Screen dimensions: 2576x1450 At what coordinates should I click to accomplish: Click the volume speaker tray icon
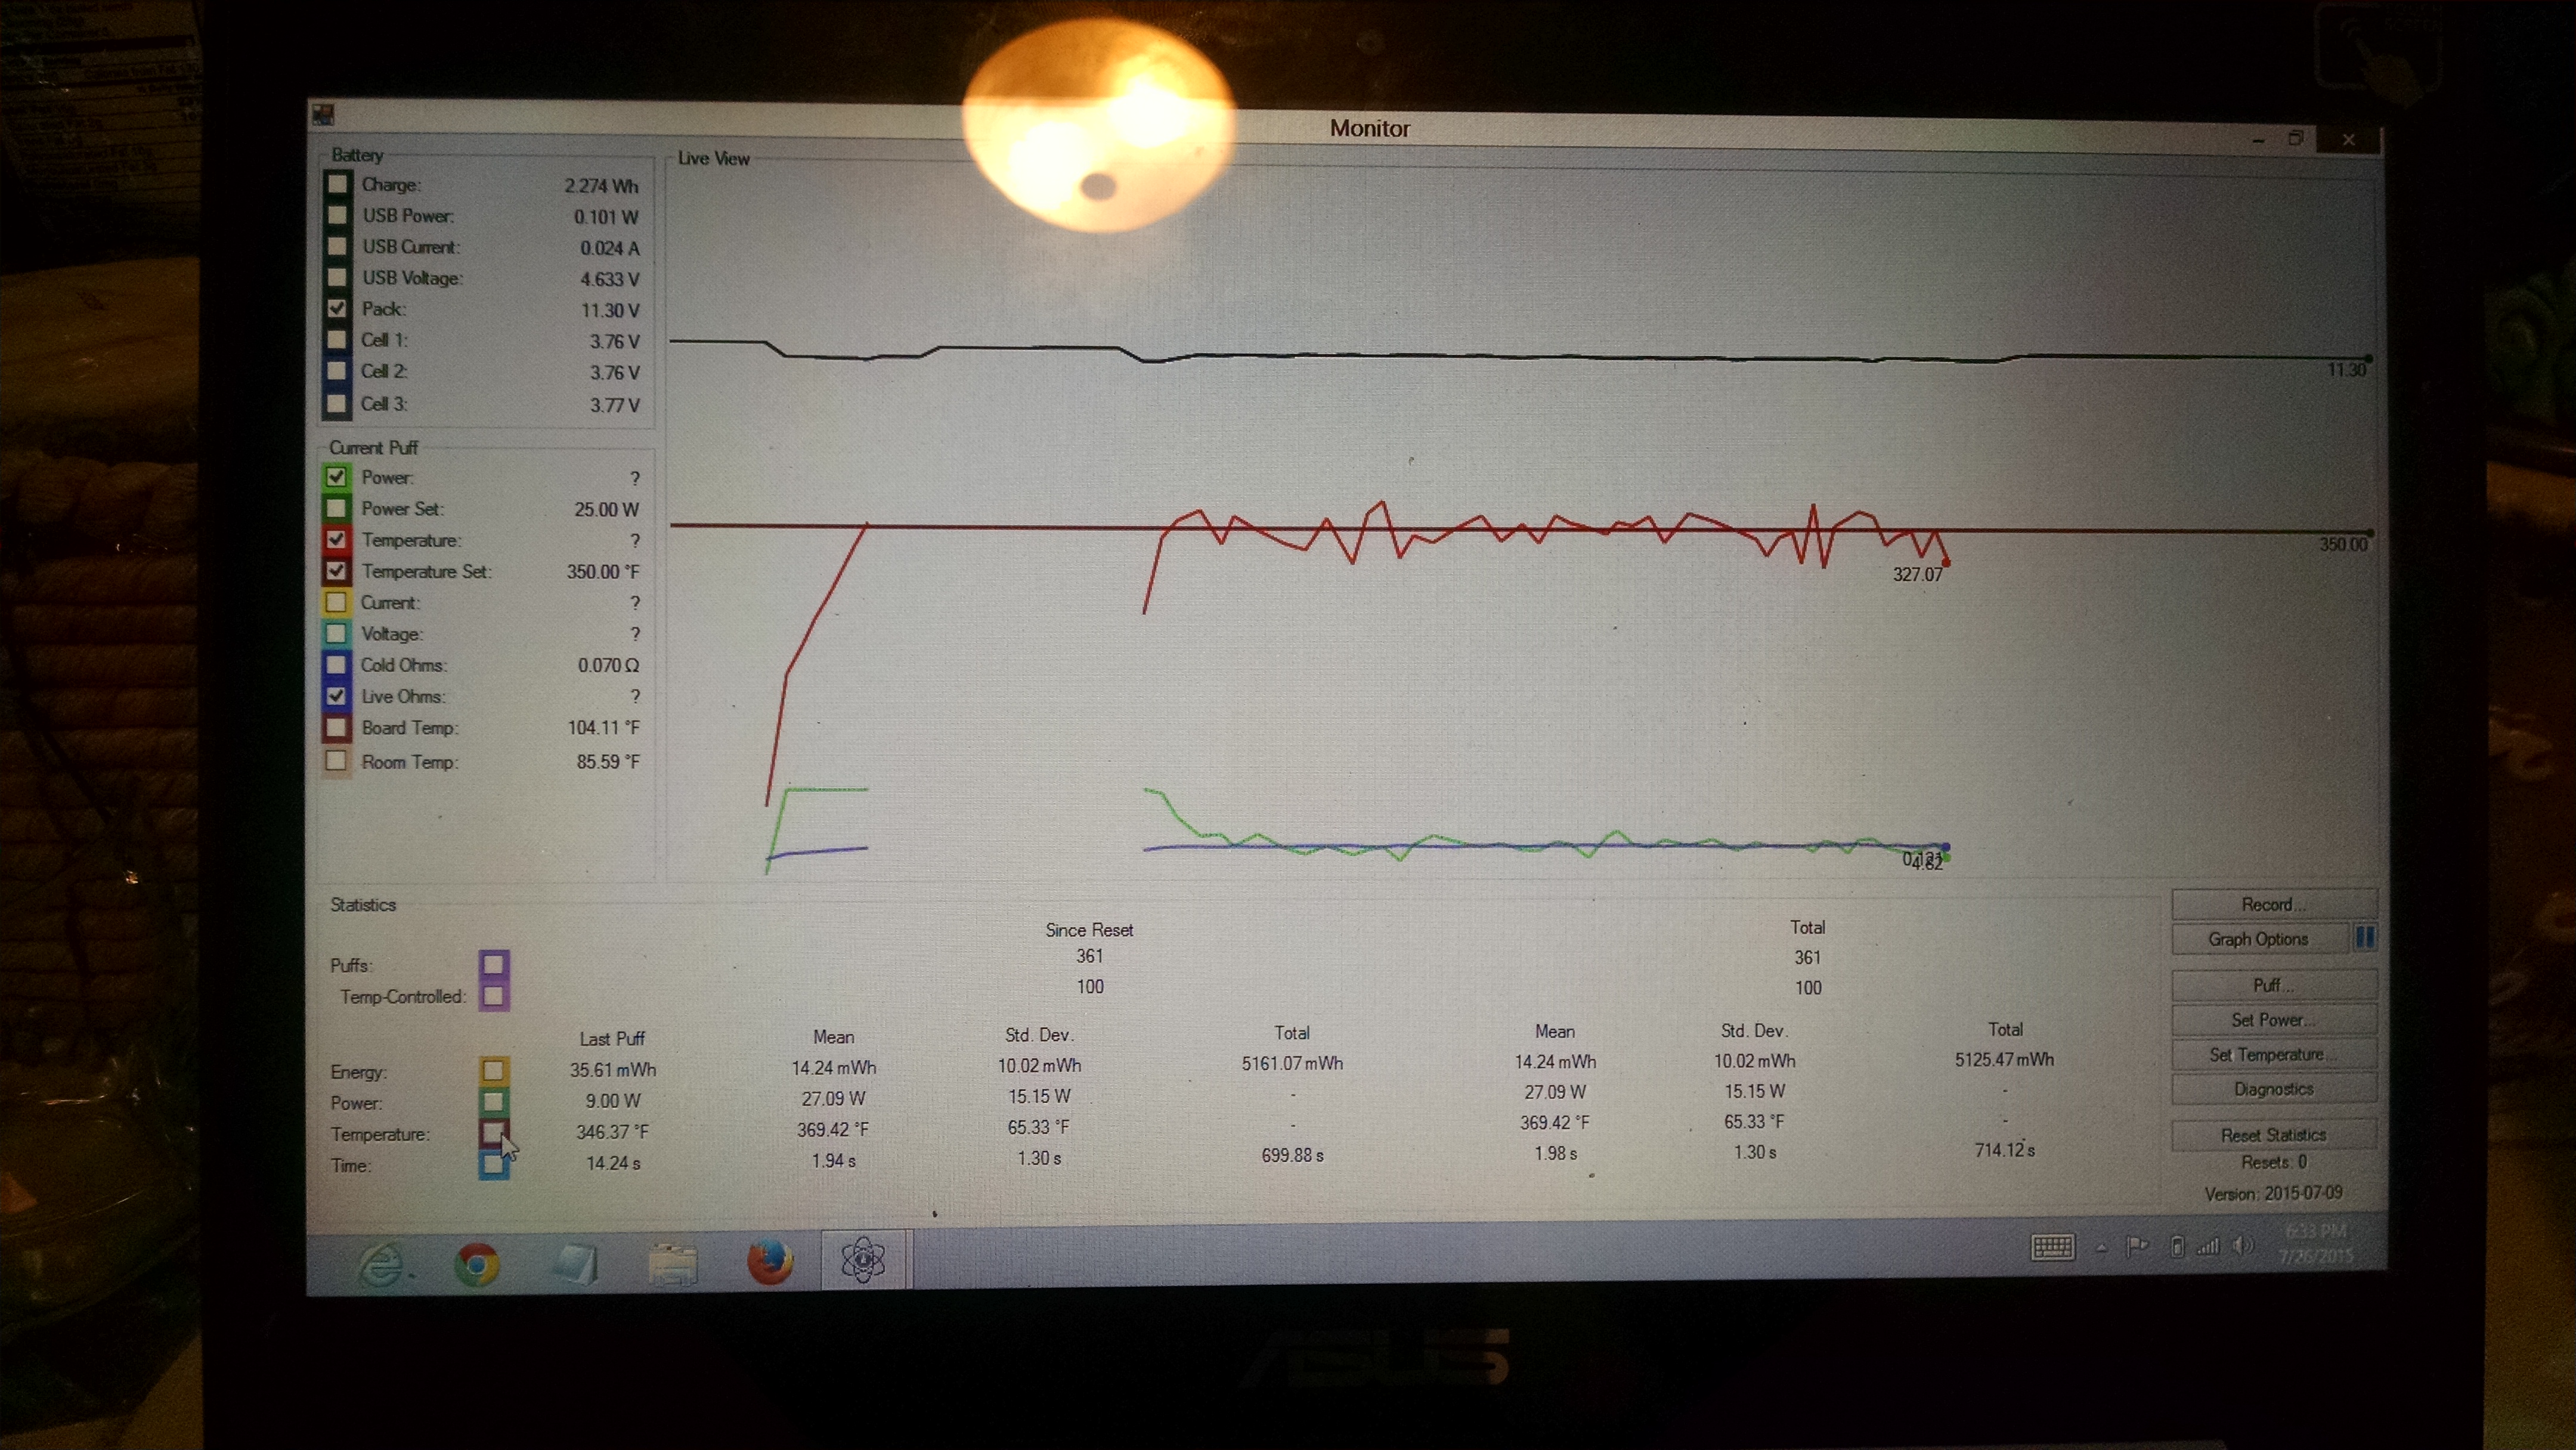coord(2244,1246)
